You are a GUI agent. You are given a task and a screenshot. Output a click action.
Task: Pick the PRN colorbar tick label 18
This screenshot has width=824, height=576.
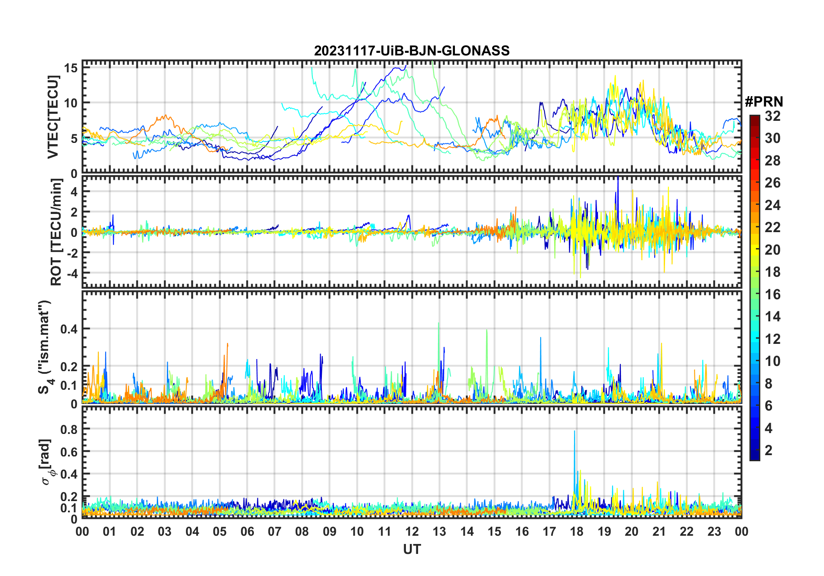pyautogui.click(x=772, y=272)
